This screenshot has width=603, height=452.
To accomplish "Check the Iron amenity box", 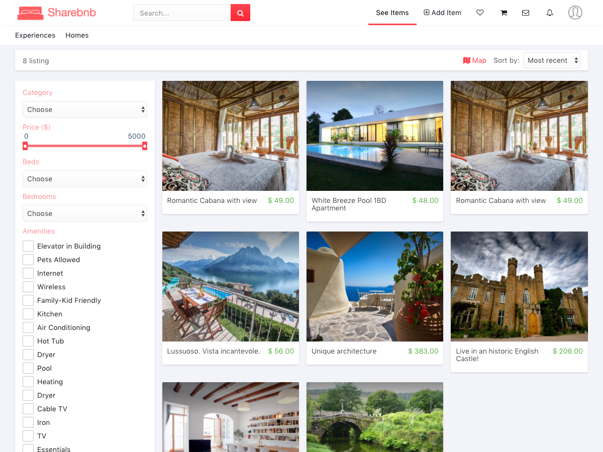I will coord(28,422).
